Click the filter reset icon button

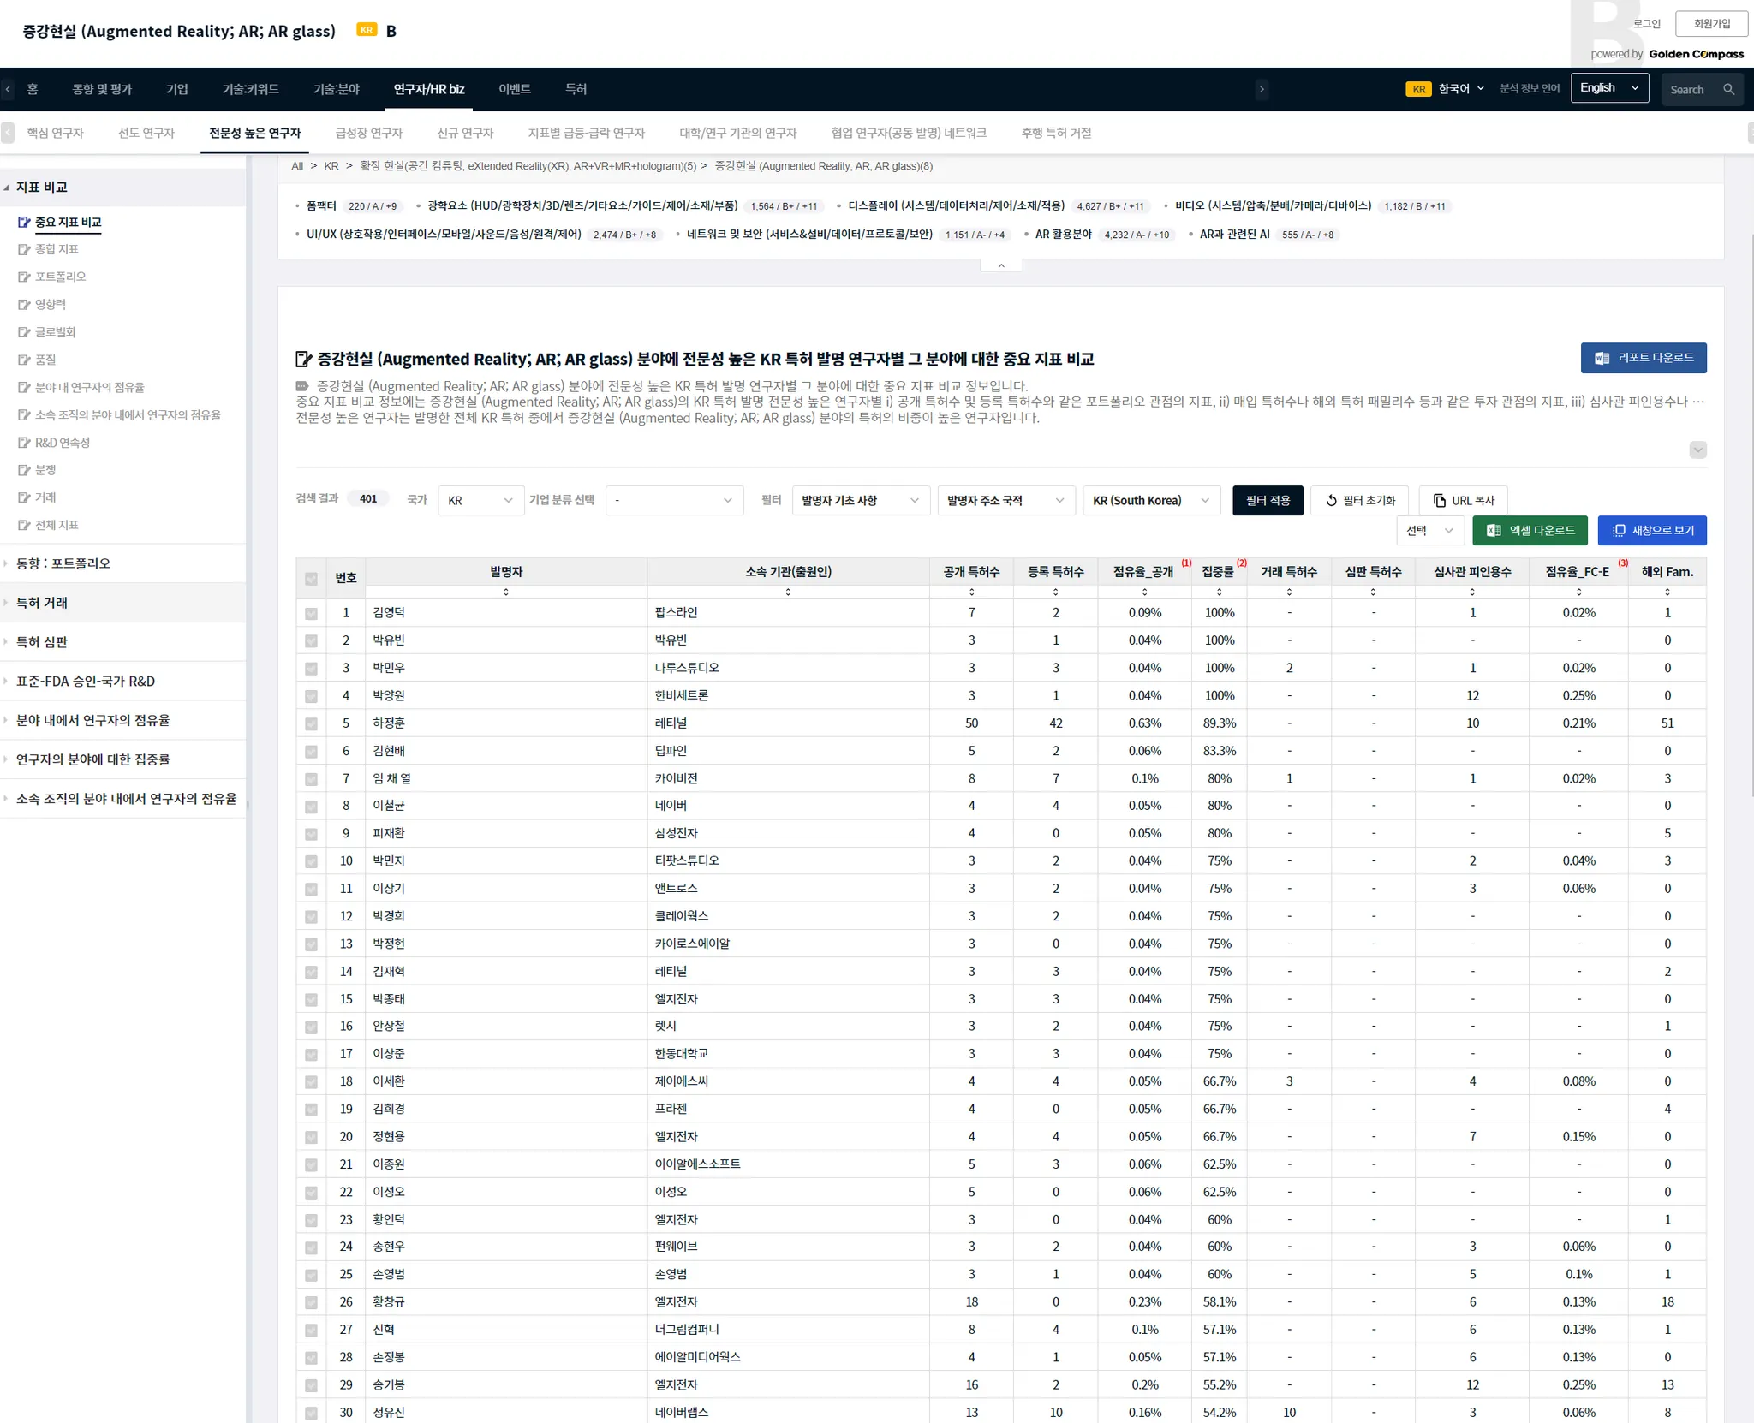click(x=1331, y=501)
